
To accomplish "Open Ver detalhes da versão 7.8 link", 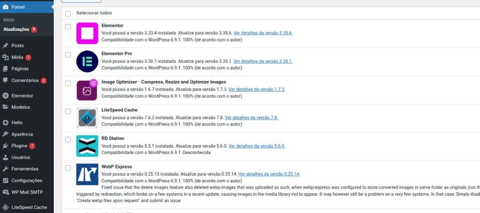I will tap(251, 117).
